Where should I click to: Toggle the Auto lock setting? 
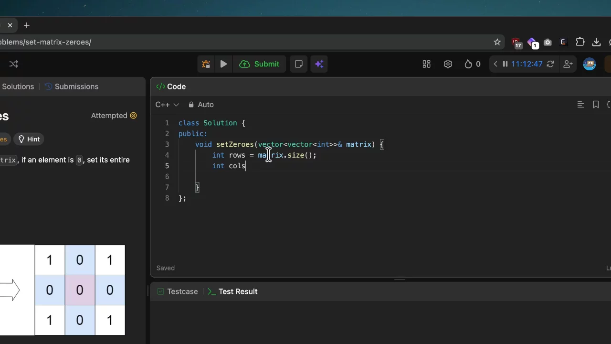(x=201, y=105)
